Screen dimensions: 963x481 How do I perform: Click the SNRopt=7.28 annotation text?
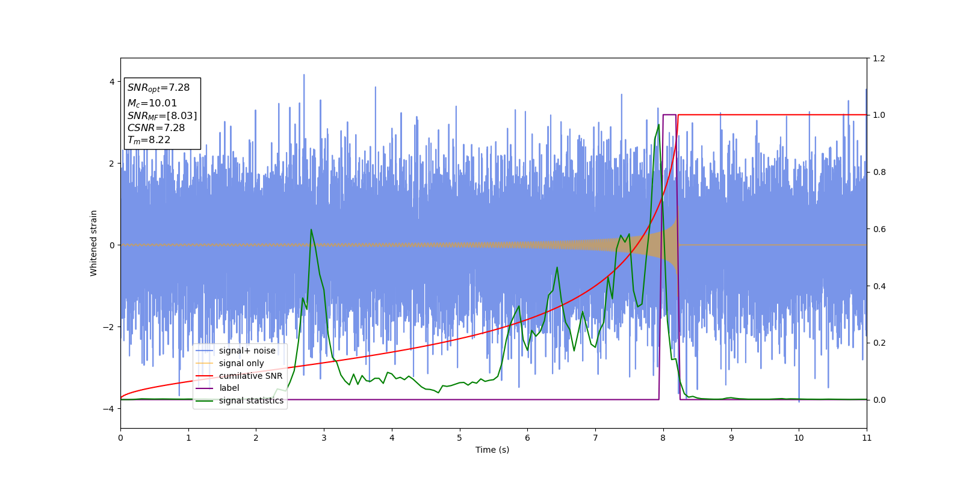click(x=158, y=88)
